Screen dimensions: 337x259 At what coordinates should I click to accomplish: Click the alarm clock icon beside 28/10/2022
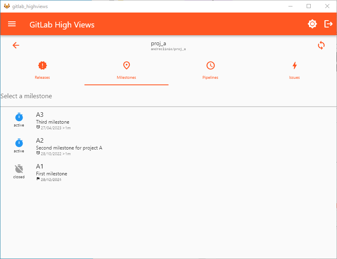pos(38,153)
